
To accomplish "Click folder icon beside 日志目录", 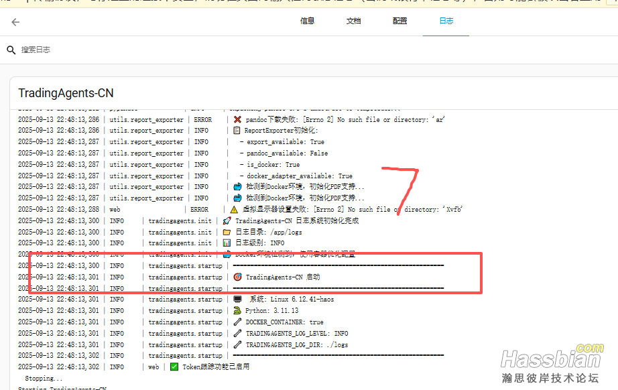I will (x=227, y=233).
